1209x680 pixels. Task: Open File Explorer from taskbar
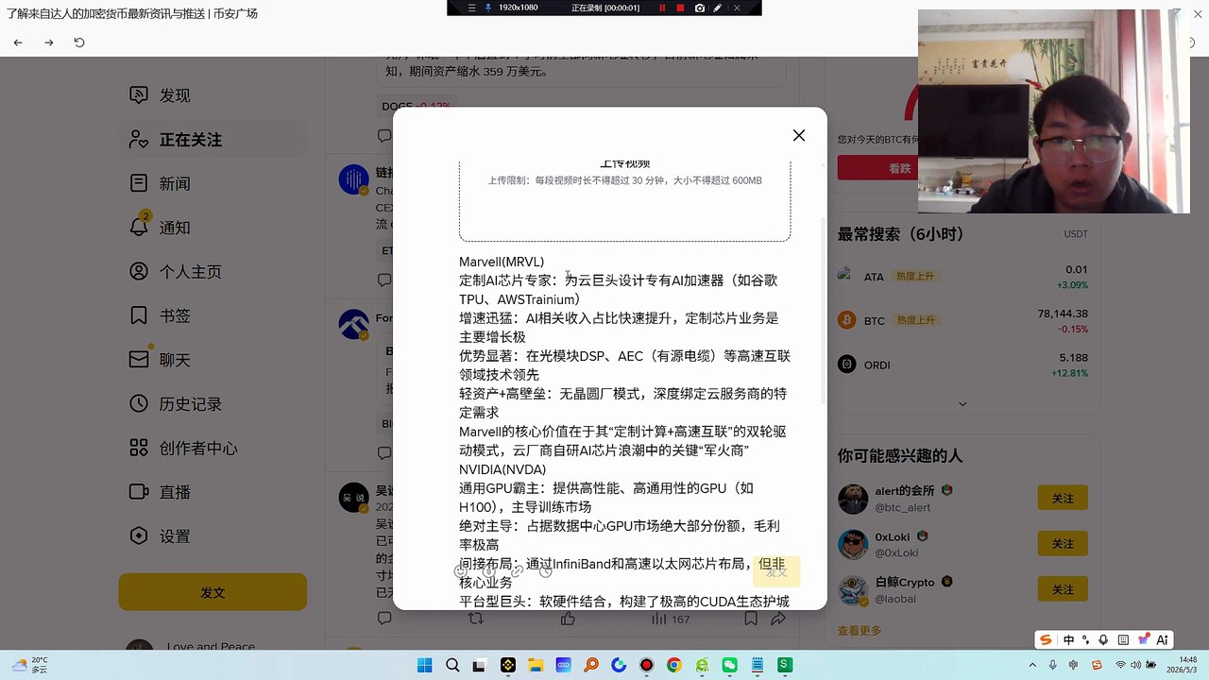[x=536, y=665]
